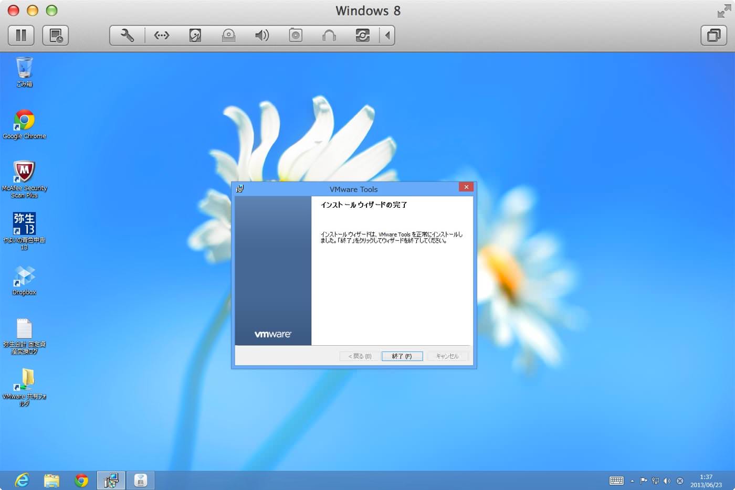Select McAfee Security Scan Plus shortcut
This screenshot has width=735, height=490.
[x=24, y=179]
